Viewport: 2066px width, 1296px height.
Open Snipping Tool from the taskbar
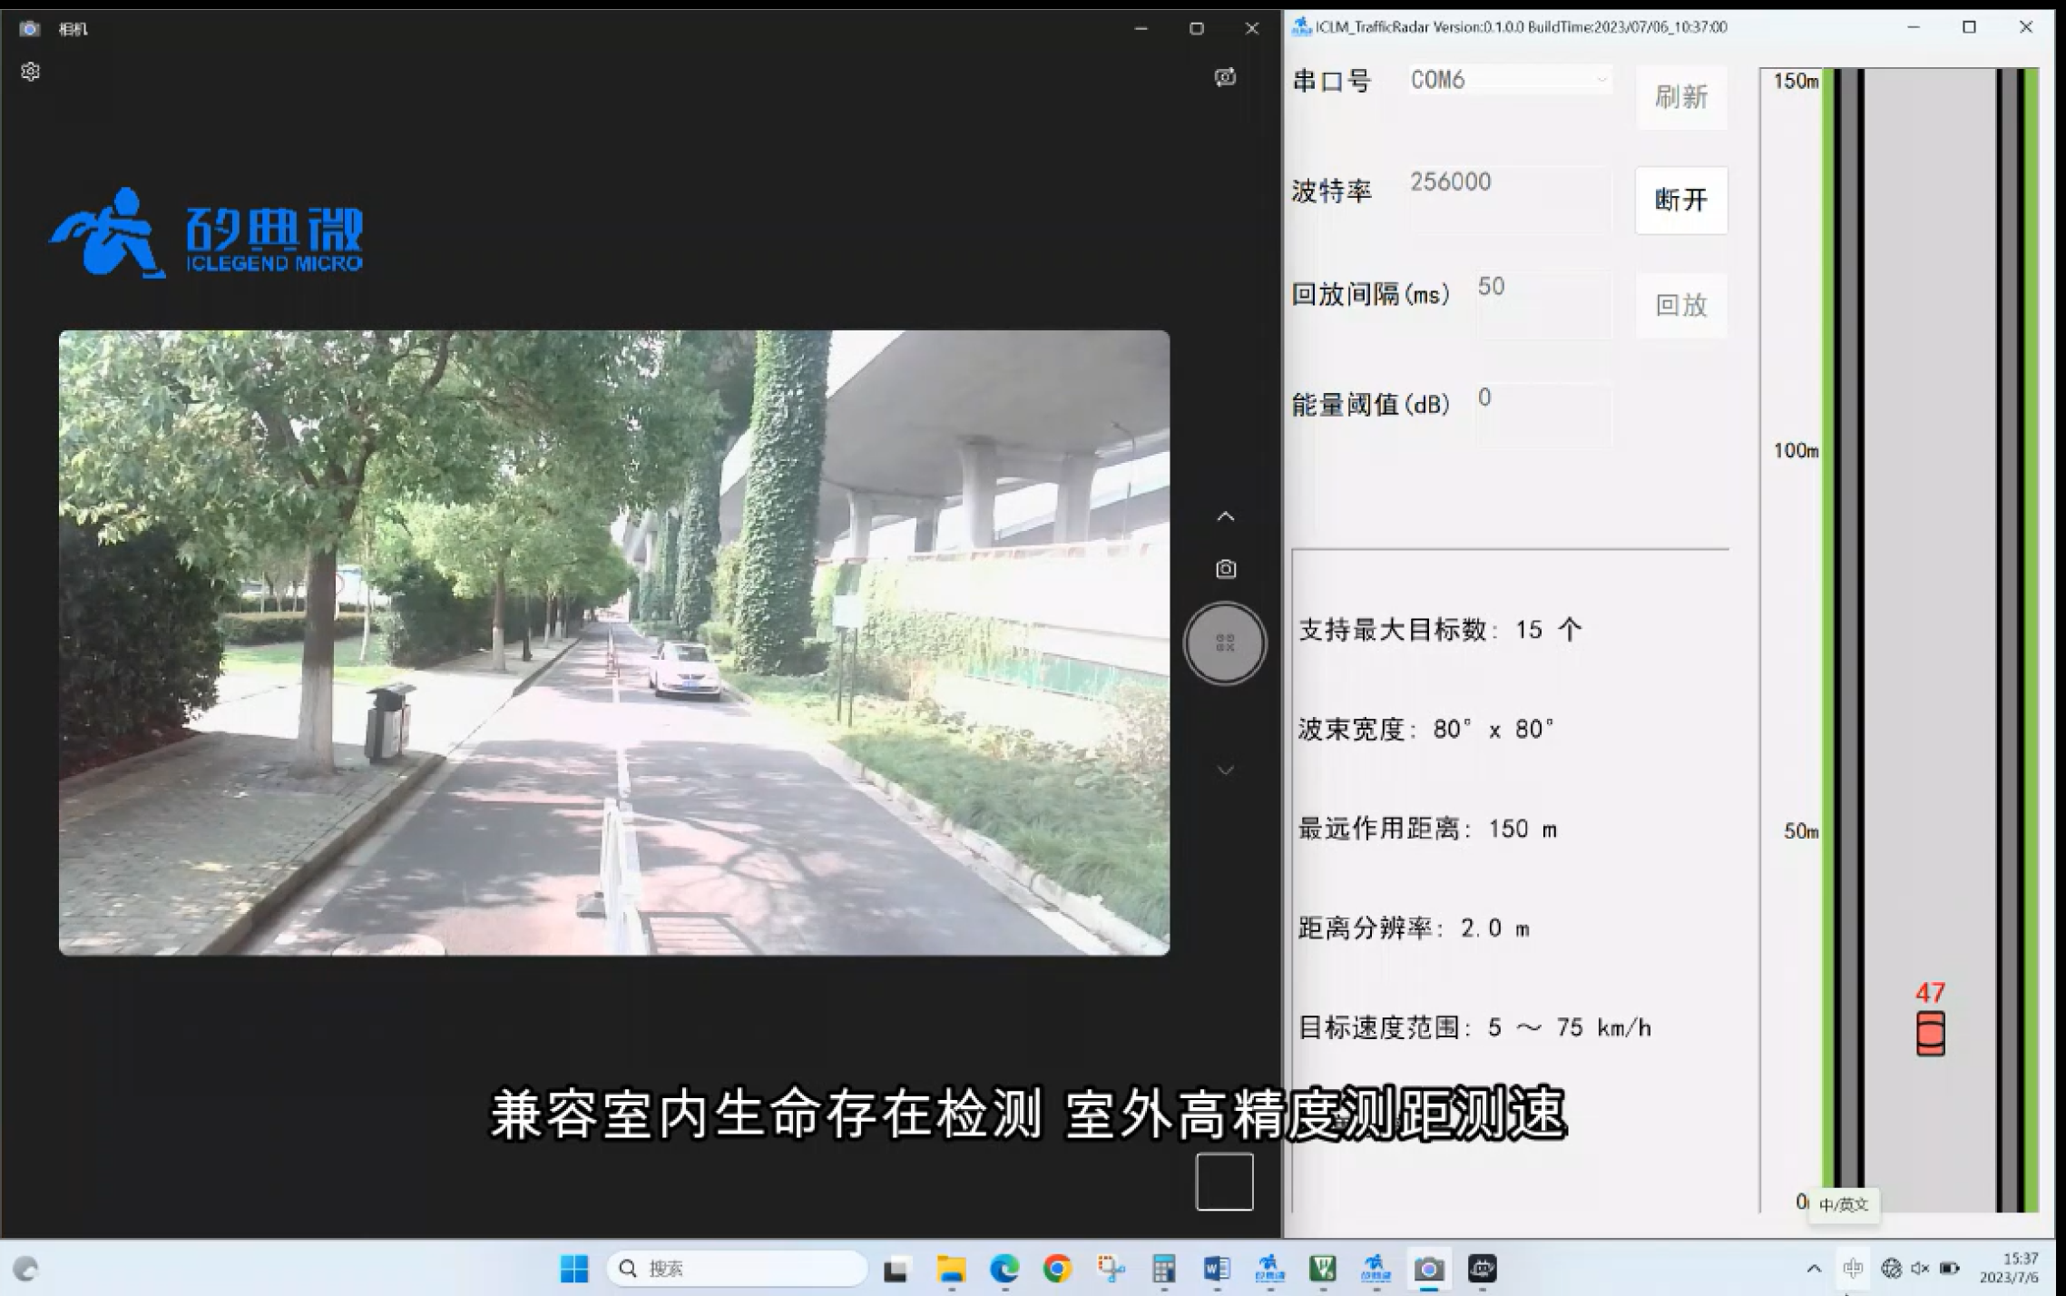tap(1111, 1269)
